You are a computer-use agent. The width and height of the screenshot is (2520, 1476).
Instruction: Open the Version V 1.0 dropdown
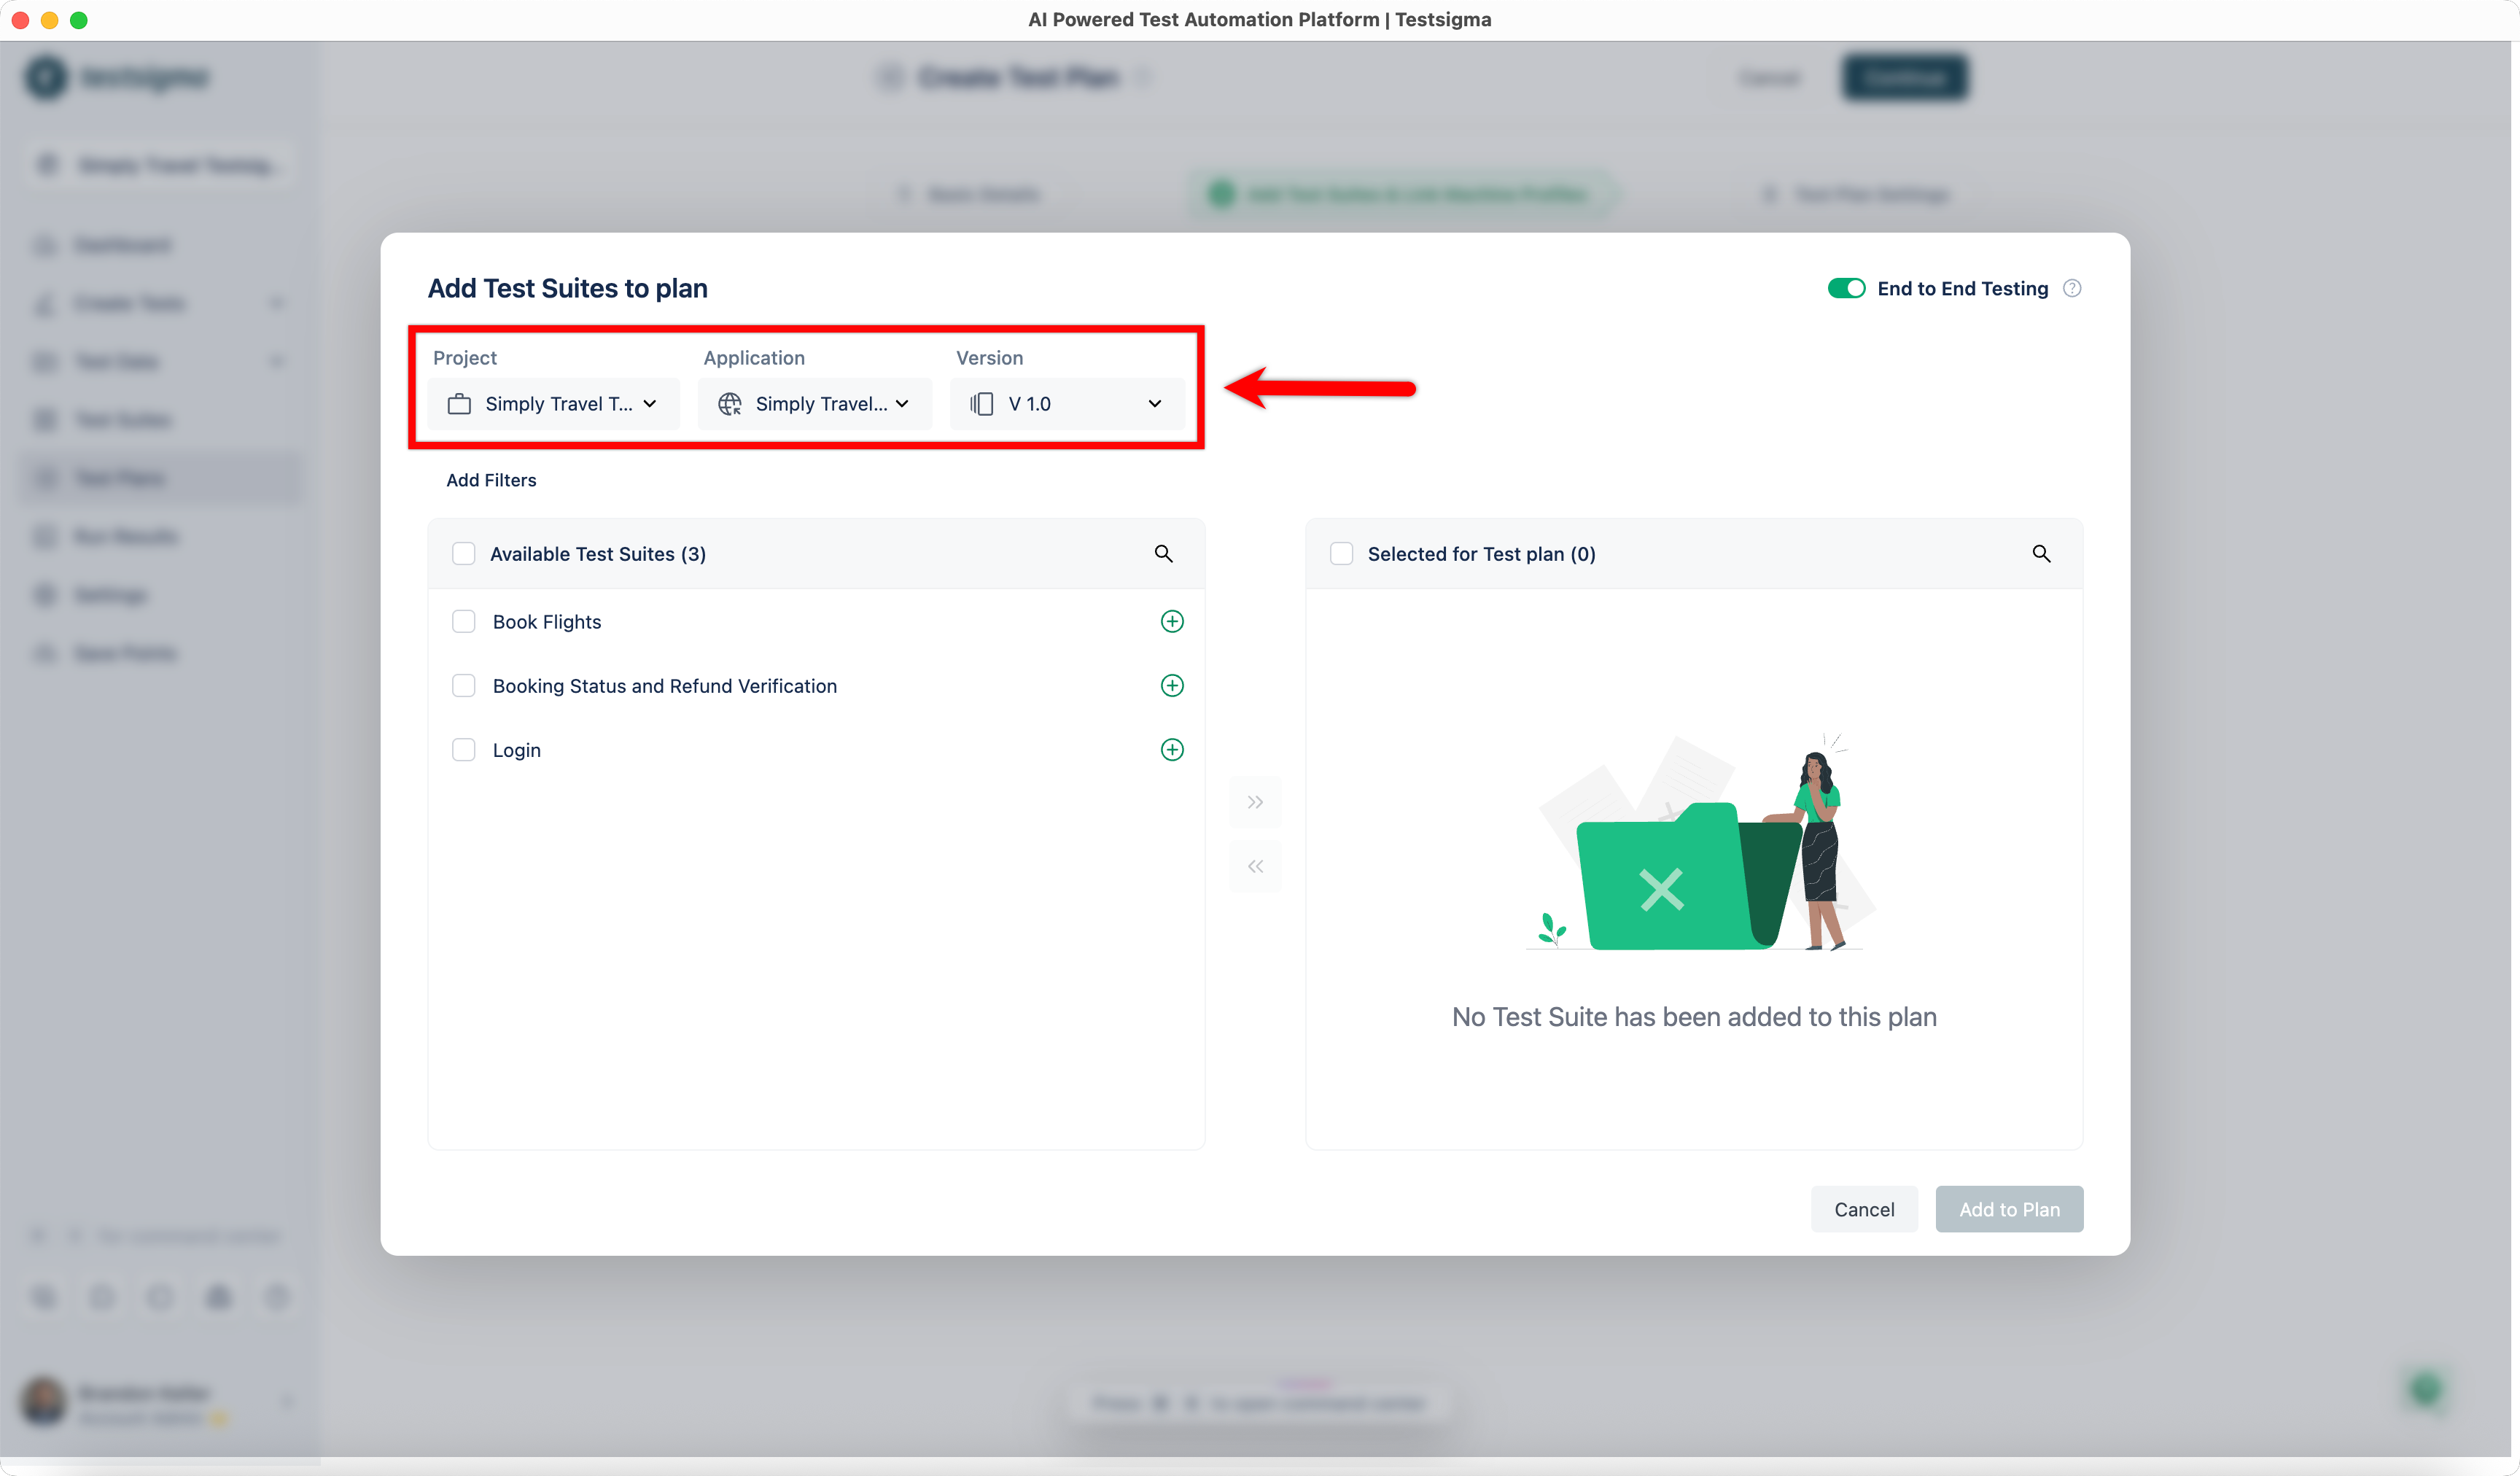tap(1066, 403)
